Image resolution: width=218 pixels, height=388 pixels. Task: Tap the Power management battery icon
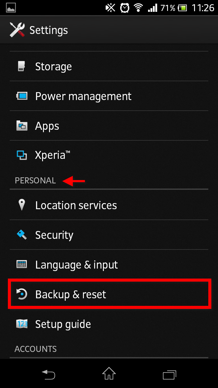tap(21, 96)
